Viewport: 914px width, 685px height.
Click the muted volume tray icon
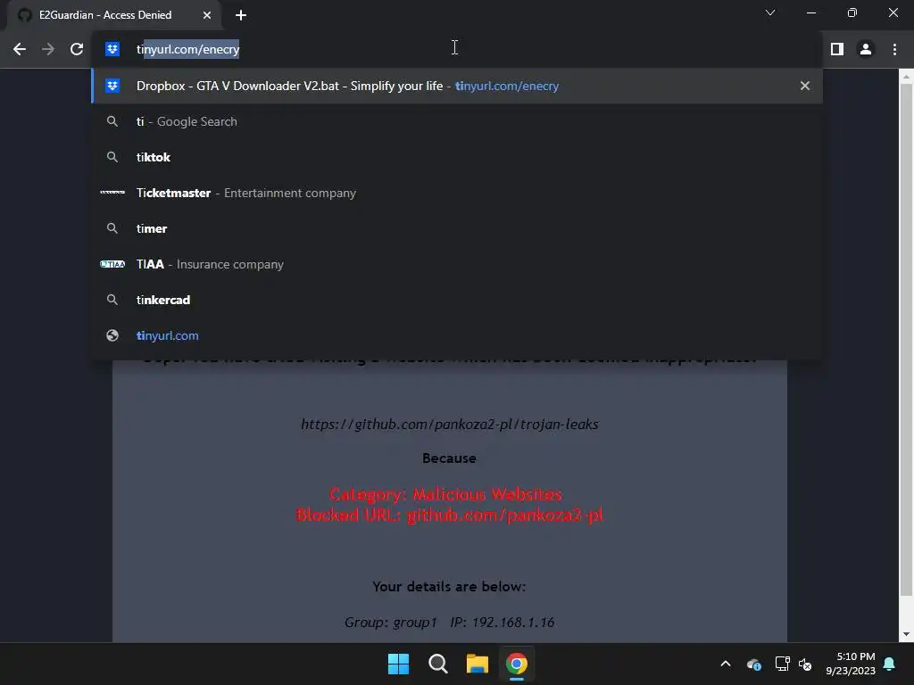coord(805,664)
